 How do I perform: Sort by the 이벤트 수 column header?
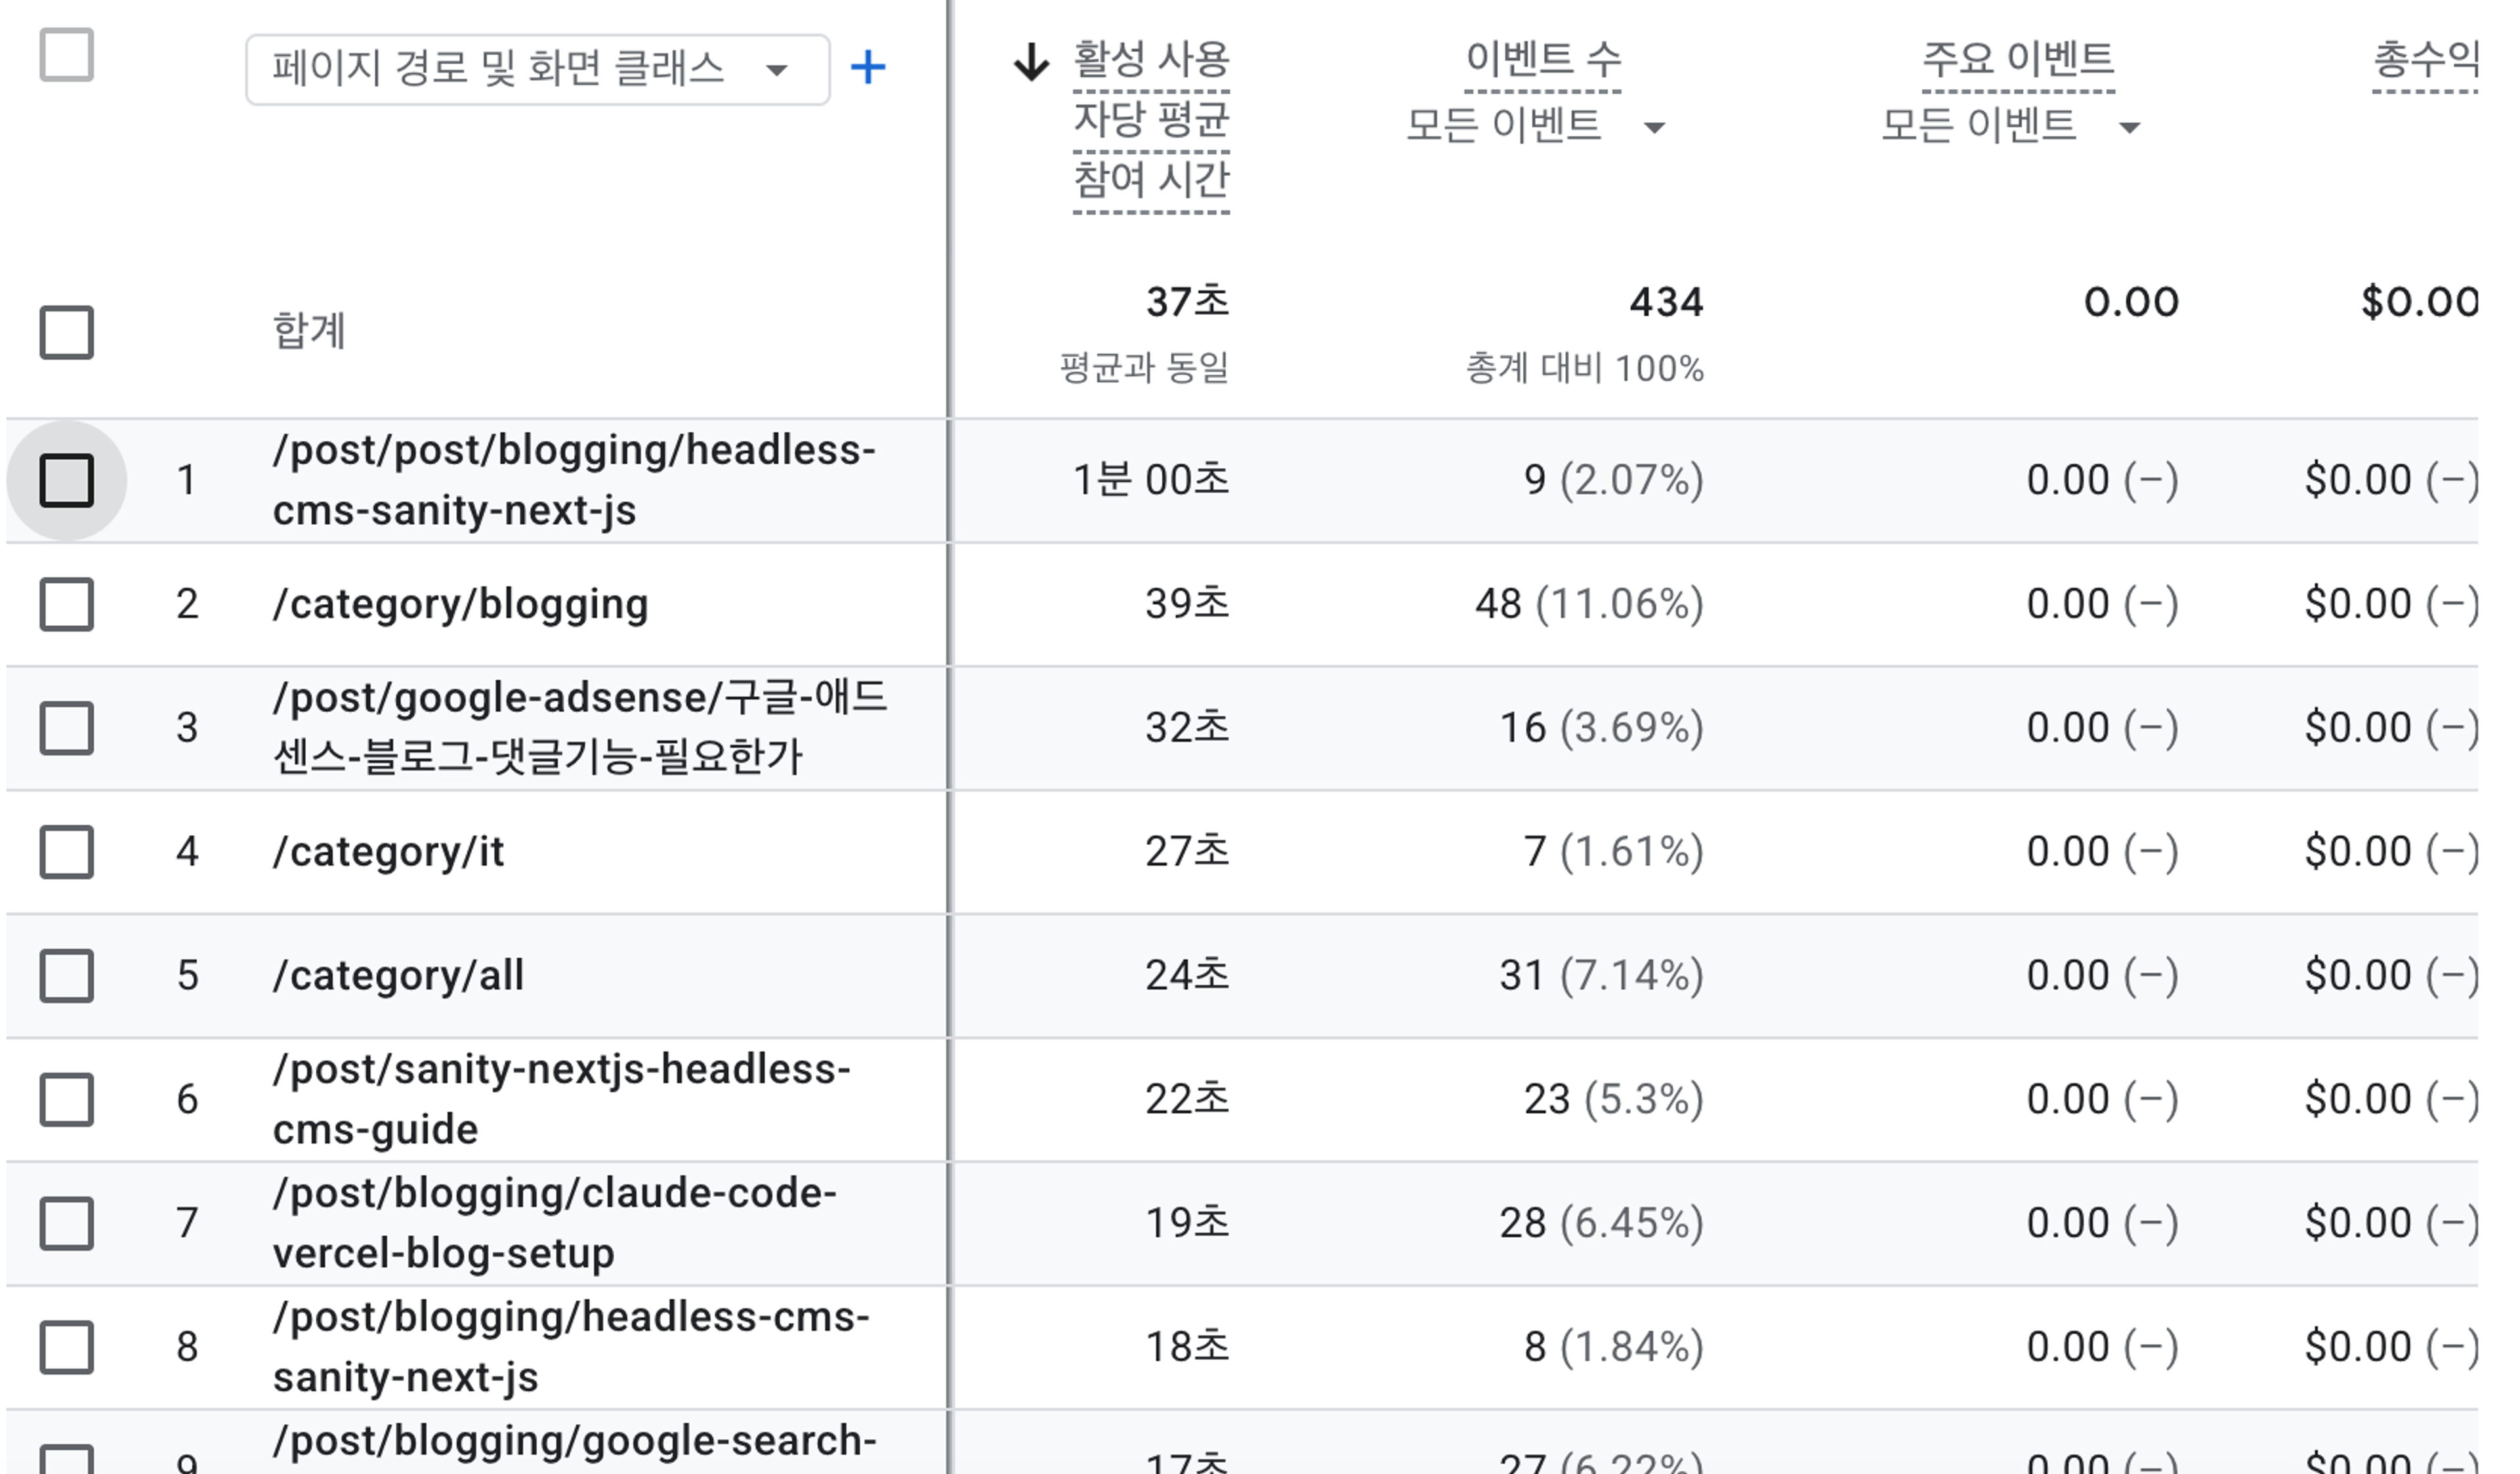[1543, 59]
